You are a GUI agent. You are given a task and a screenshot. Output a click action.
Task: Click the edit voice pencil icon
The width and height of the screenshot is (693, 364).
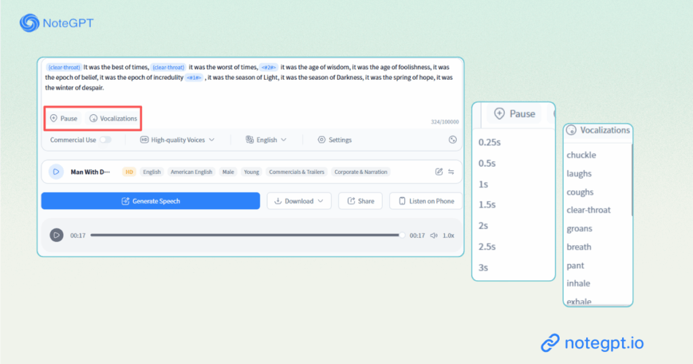[439, 172]
